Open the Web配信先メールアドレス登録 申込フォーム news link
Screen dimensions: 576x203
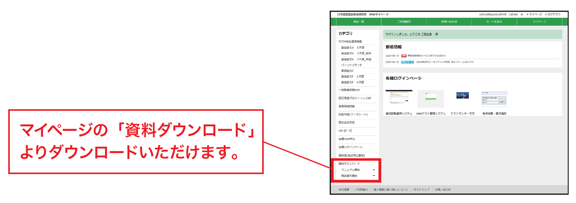[445, 62]
